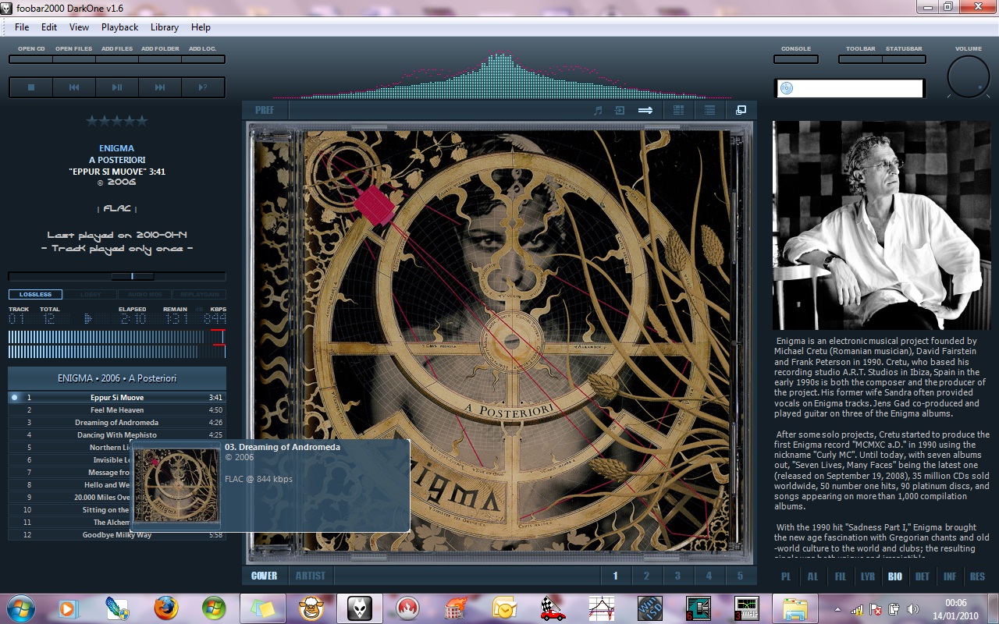Open the View menu

(79, 27)
